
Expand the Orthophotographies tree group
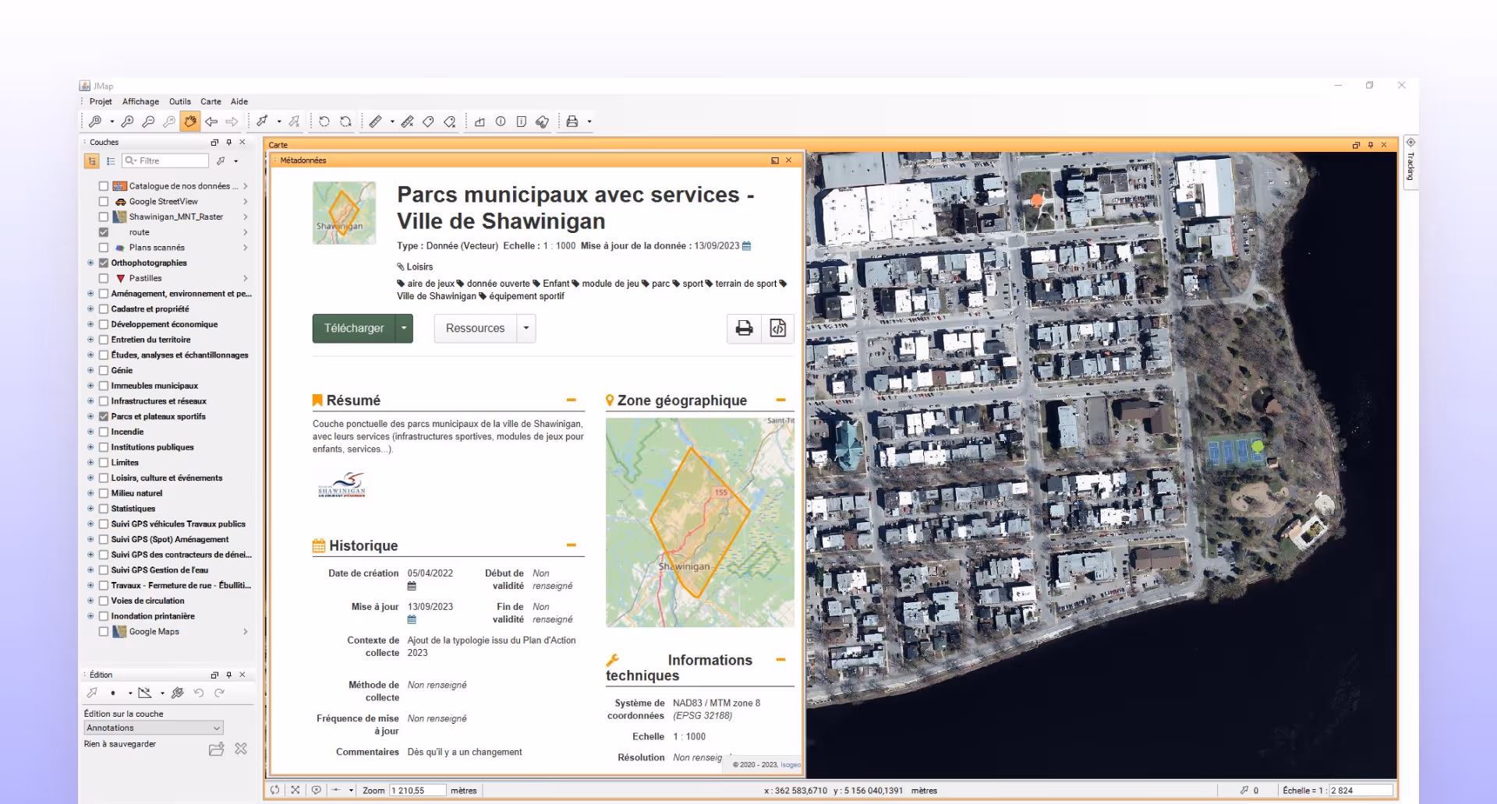[x=90, y=263]
